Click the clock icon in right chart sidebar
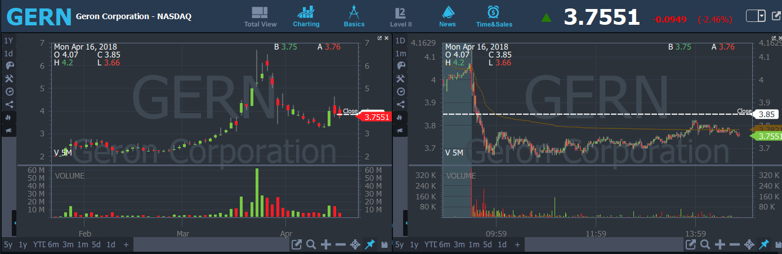 400,91
